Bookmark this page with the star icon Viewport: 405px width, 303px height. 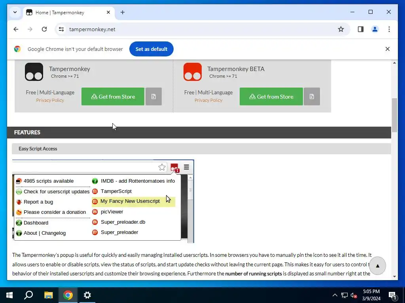pyautogui.click(x=341, y=29)
